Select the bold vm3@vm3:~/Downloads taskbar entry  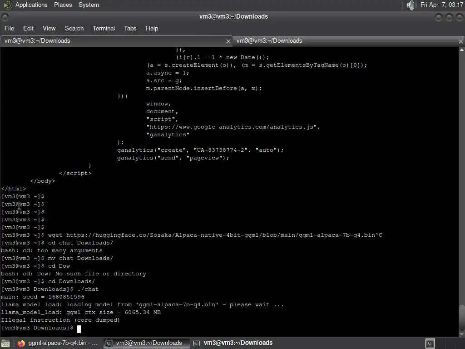point(234,343)
